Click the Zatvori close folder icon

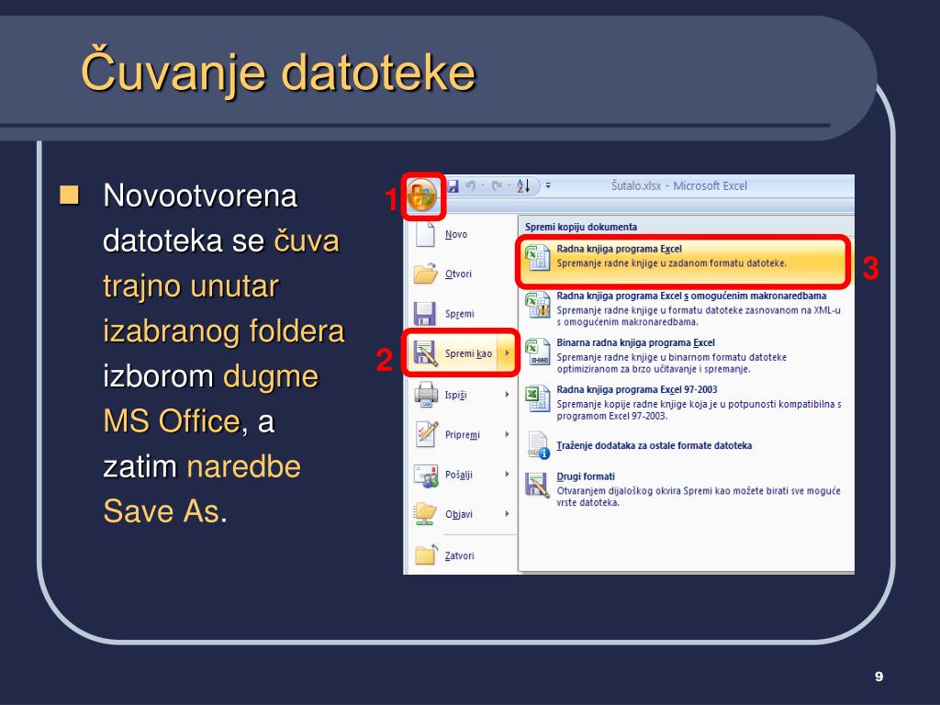coord(426,554)
